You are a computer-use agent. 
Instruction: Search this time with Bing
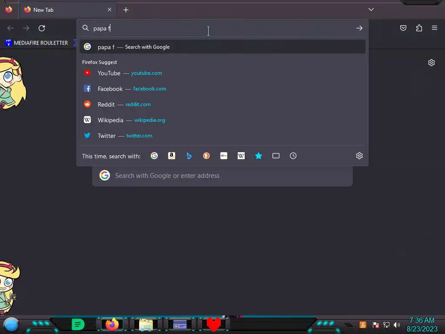click(x=189, y=156)
